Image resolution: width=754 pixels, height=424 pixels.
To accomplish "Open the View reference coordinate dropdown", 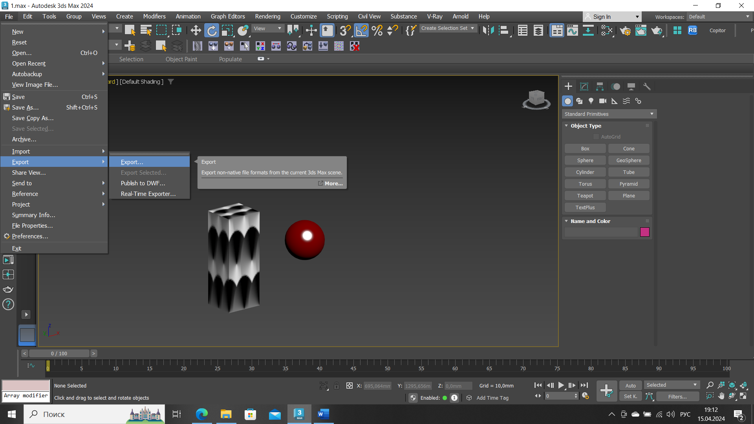I will [x=267, y=28].
